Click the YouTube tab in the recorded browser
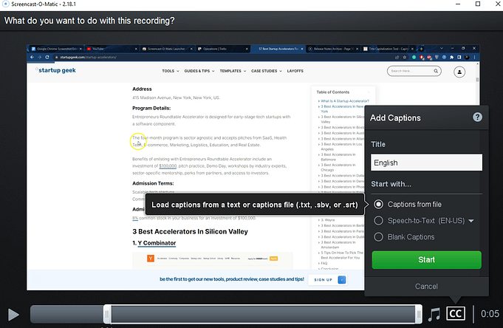The image size is (503, 328). pos(112,49)
